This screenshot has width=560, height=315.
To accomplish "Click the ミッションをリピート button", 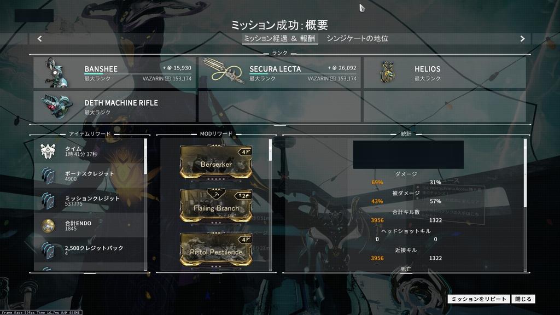I will 479,299.
